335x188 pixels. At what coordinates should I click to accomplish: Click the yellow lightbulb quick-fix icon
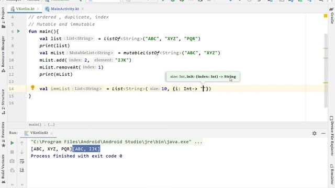pyautogui.click(x=32, y=87)
